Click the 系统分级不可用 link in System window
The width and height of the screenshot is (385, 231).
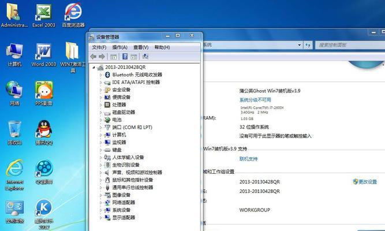255,100
